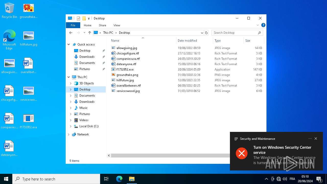The height and width of the screenshot is (184, 327).
Task: Select Downloads under Quick access
Action: [87, 57]
